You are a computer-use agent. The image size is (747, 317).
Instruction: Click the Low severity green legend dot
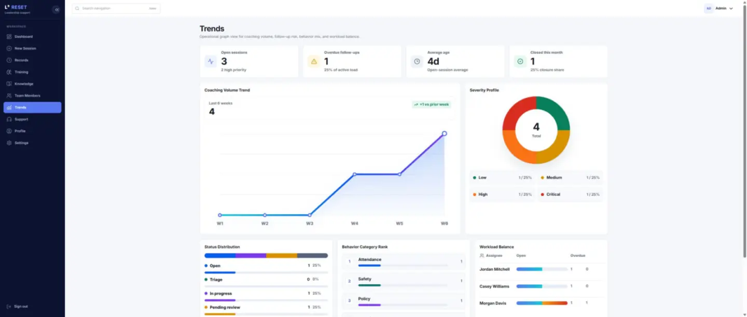tap(474, 177)
